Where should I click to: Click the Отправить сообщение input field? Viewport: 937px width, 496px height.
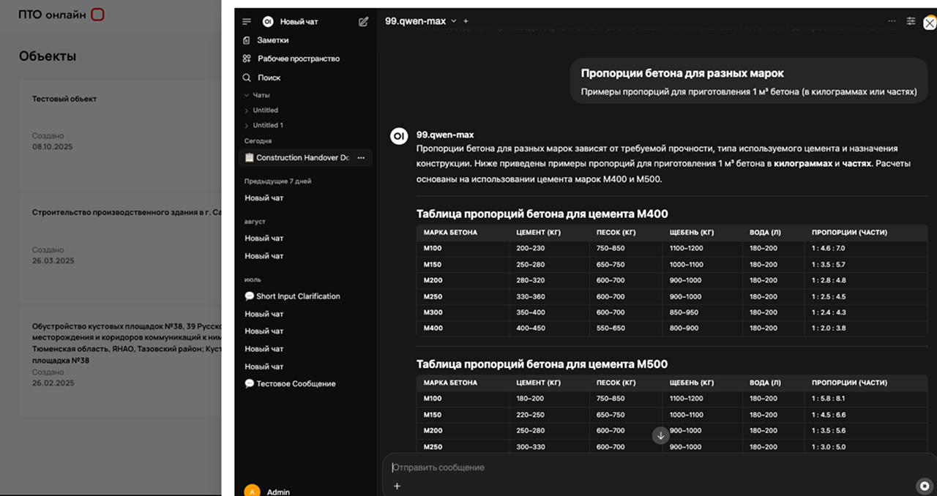512,467
